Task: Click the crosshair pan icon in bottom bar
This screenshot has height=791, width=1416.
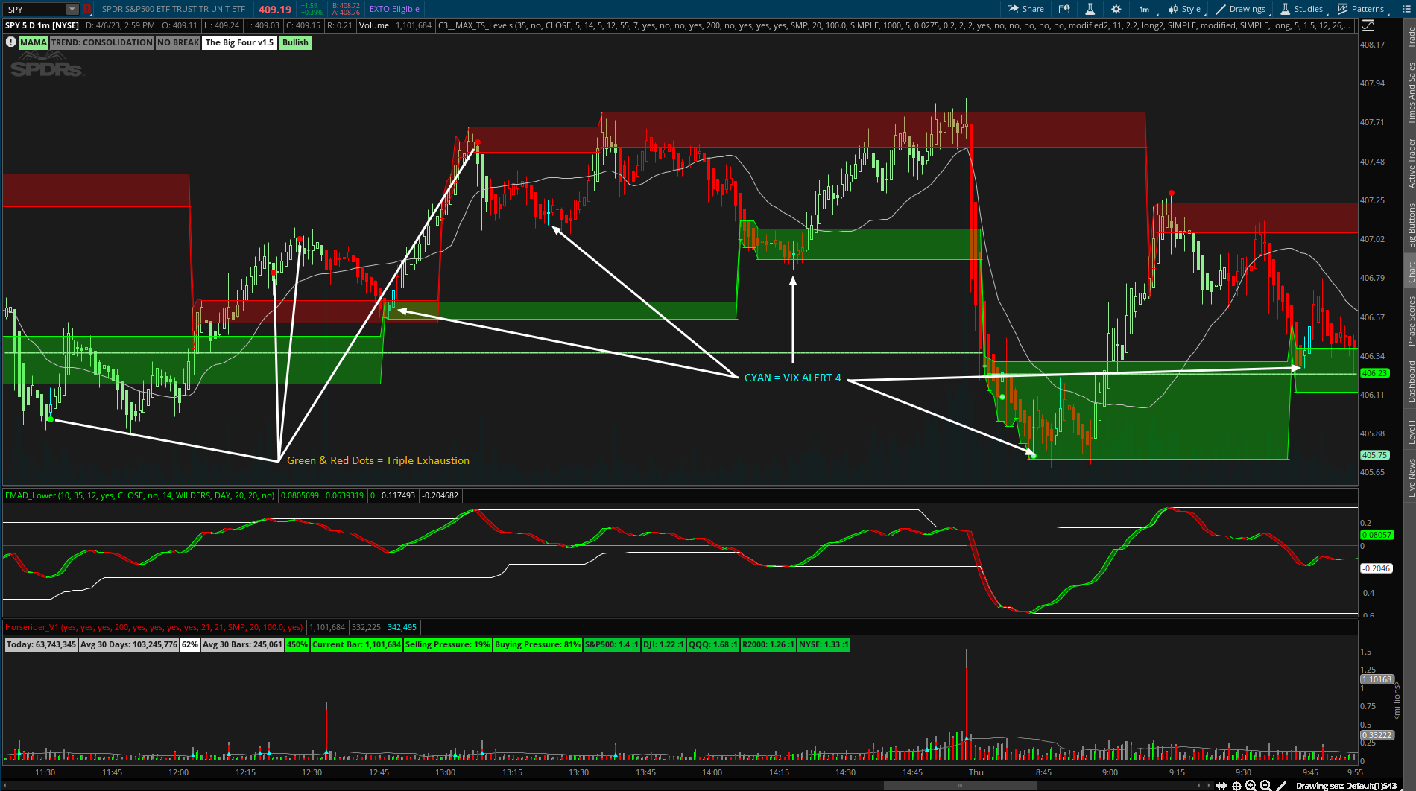Action: coord(1236,785)
